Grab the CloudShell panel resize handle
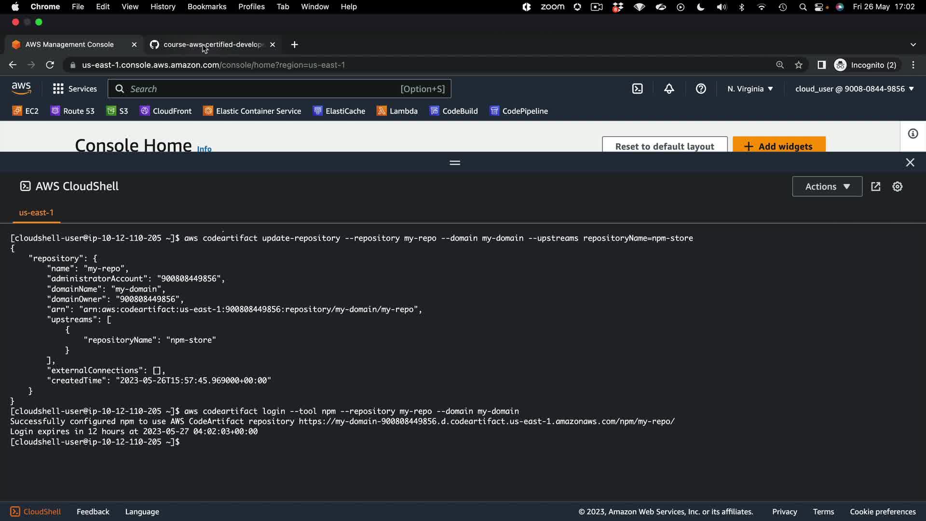The height and width of the screenshot is (521, 926). (455, 163)
